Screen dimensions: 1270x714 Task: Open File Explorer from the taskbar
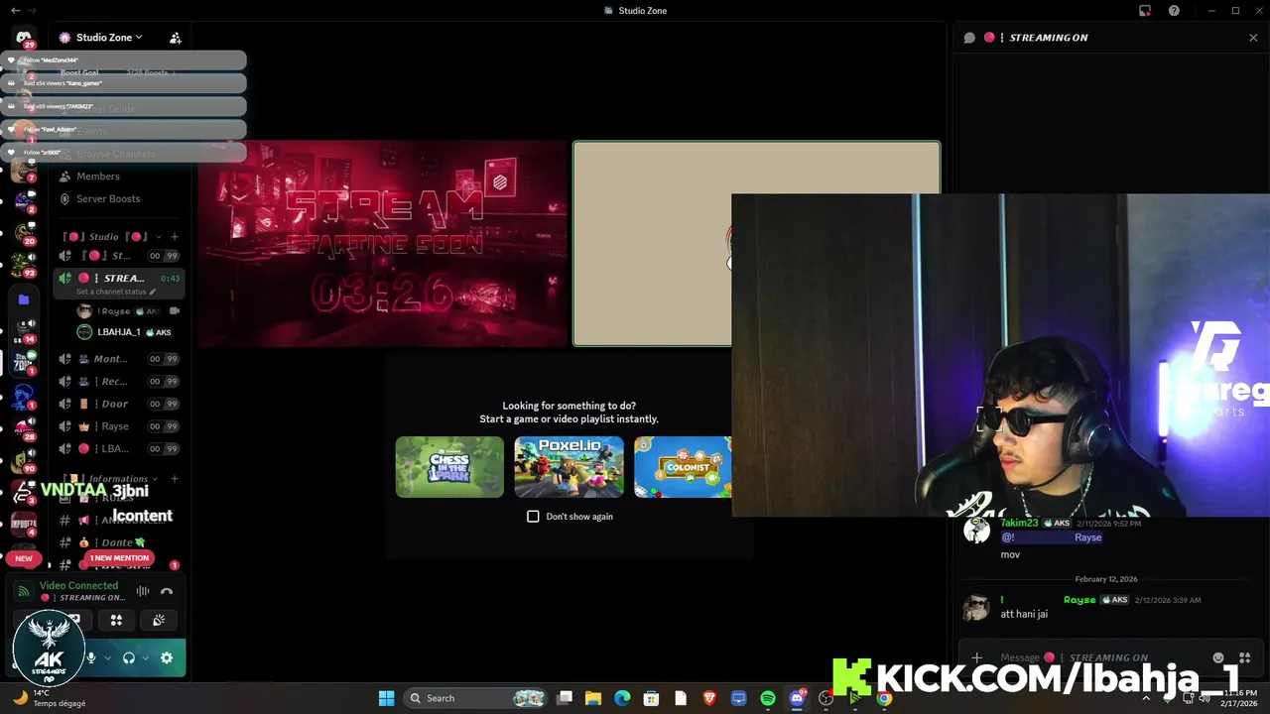click(593, 698)
